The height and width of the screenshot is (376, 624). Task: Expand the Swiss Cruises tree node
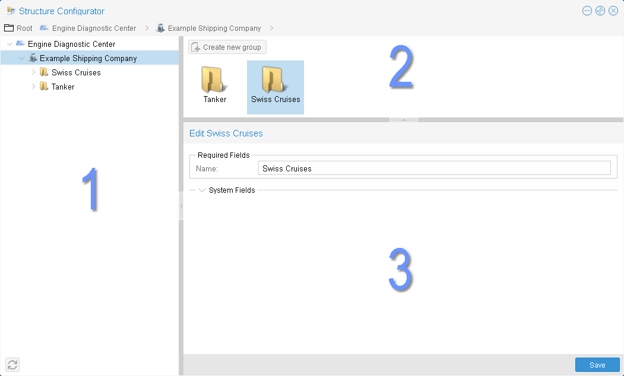click(33, 72)
